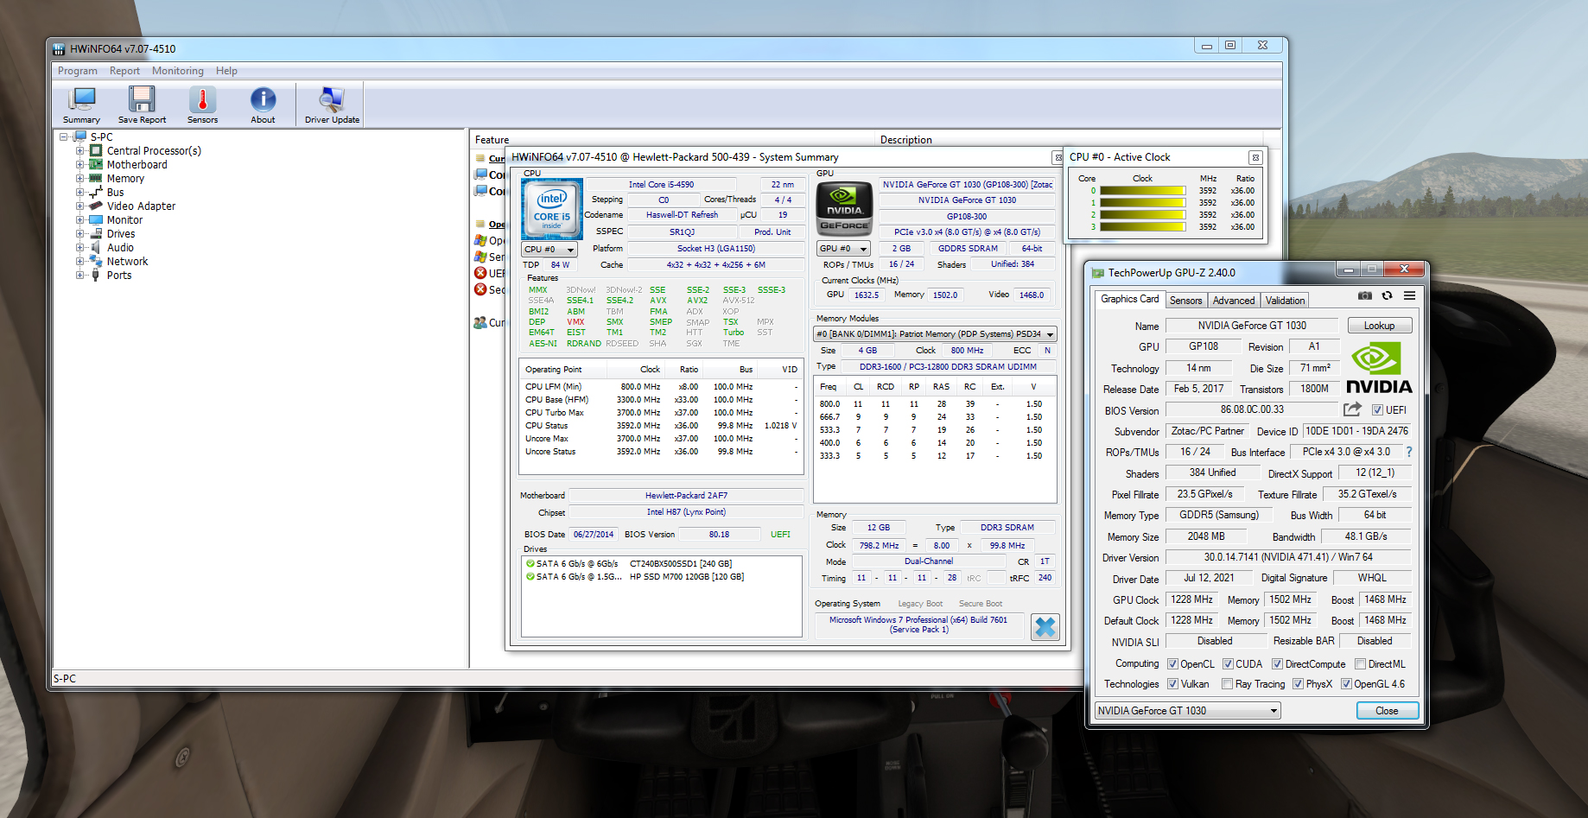Open the Help menu
The image size is (1588, 818).
pos(226,71)
